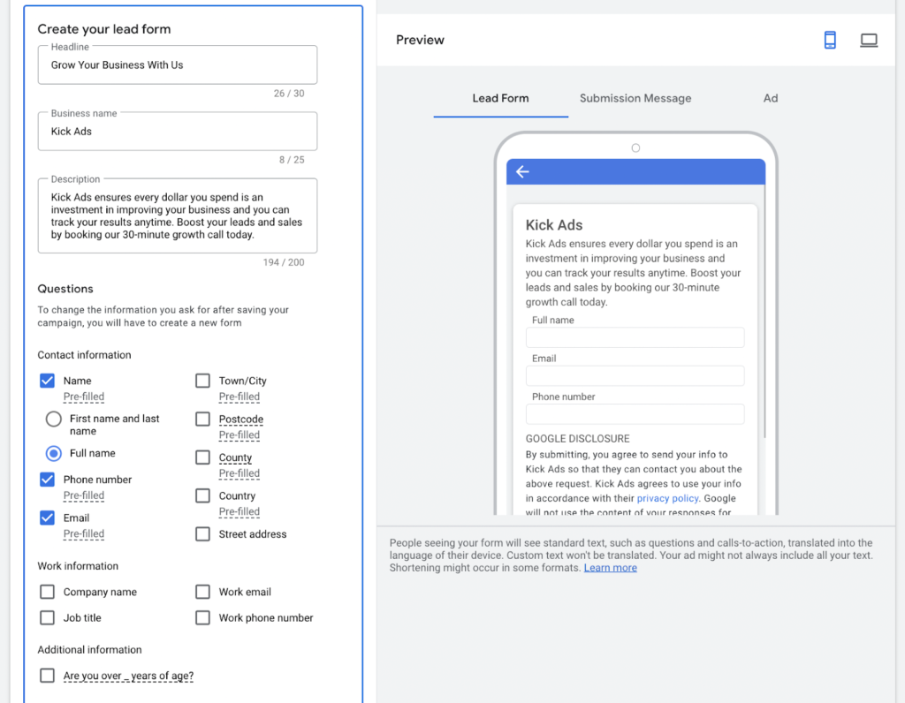Click the 'Questions' section heading
The height and width of the screenshot is (703, 905).
point(65,289)
